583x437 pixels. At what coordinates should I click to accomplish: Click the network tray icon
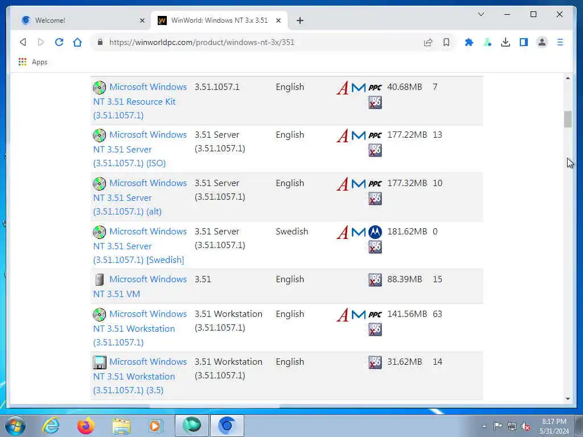[512, 426]
